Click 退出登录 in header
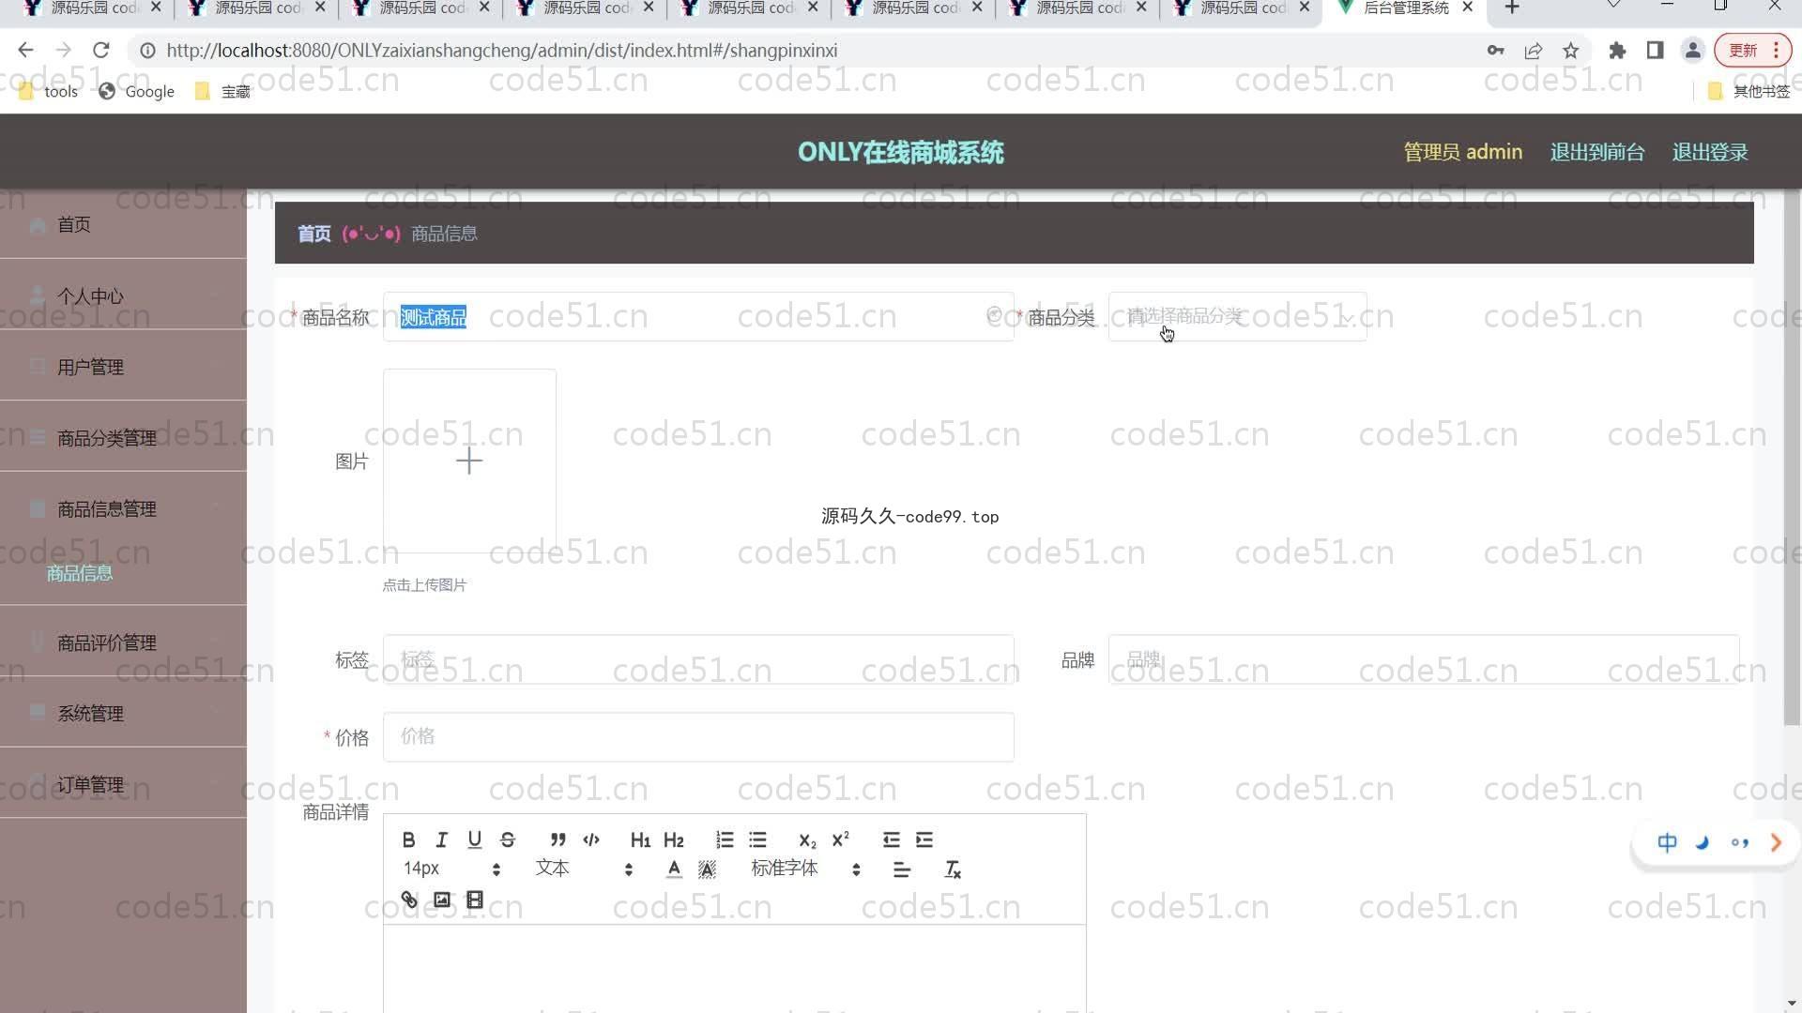Screen dimensions: 1802x1013 (1709, 152)
